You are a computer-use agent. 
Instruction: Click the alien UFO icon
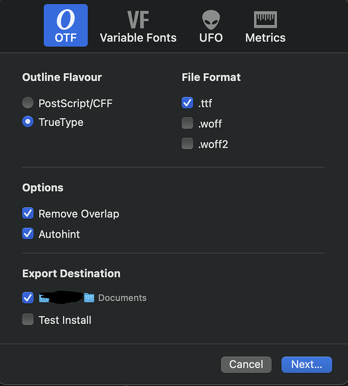(211, 20)
